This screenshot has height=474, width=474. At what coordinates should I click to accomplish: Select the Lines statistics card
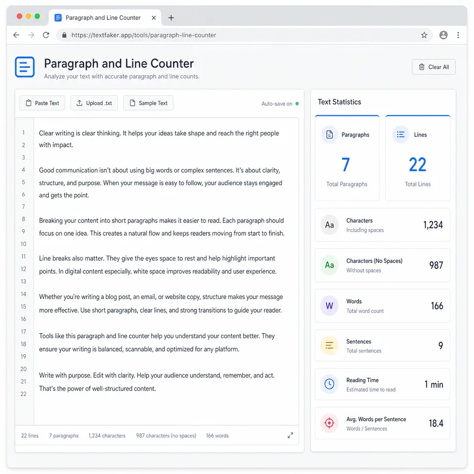pyautogui.click(x=418, y=158)
